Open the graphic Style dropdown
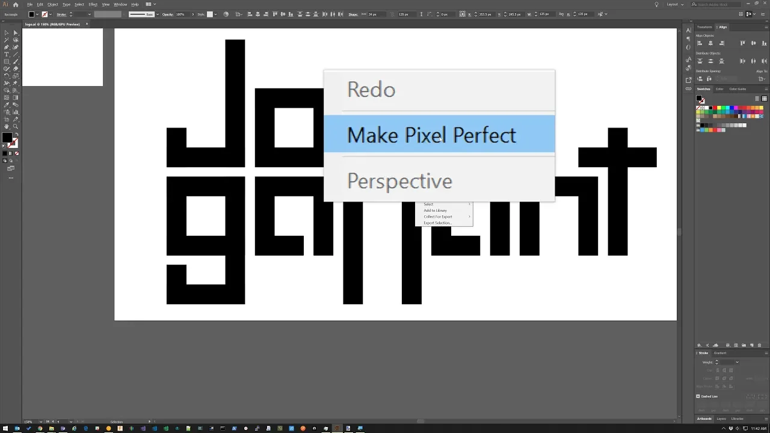This screenshot has width=770, height=433. [x=216, y=14]
